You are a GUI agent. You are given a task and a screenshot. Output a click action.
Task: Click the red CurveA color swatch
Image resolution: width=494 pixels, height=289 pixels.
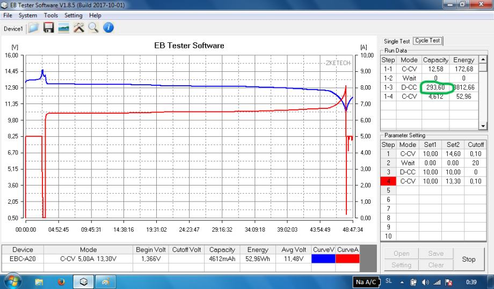pos(348,259)
